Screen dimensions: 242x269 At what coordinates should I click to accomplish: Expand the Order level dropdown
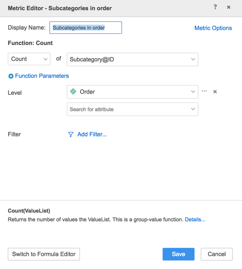click(132, 92)
